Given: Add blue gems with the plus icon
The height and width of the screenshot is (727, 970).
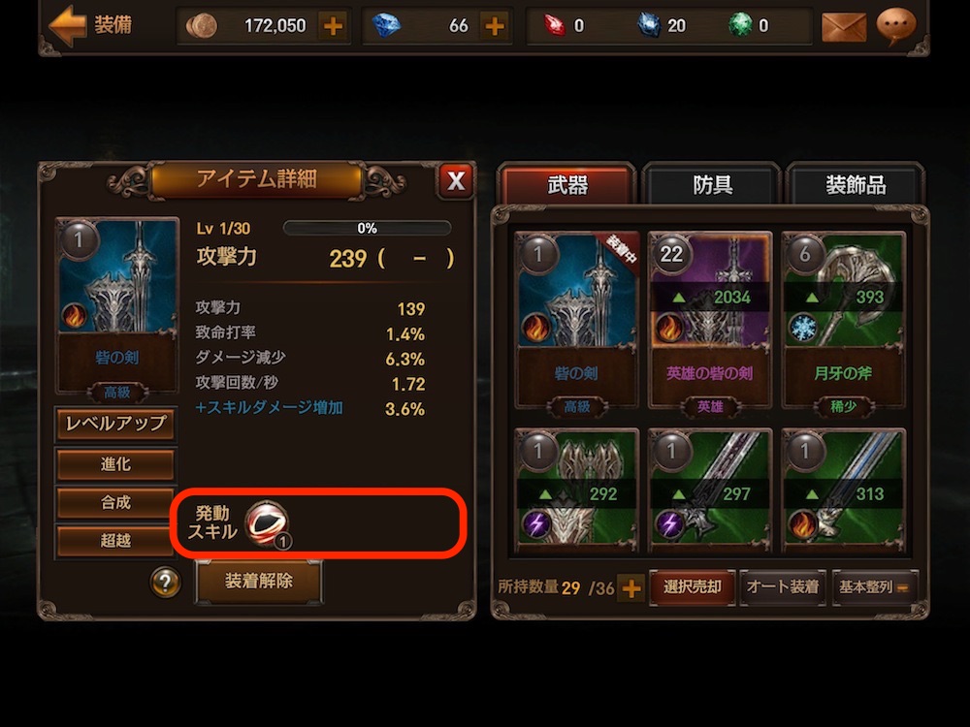Looking at the screenshot, I should pyautogui.click(x=495, y=26).
